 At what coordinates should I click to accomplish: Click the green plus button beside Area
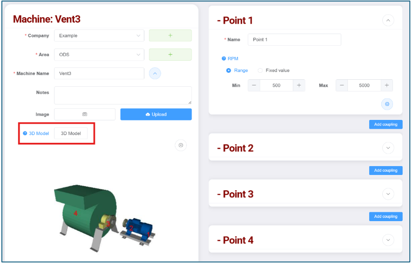click(170, 55)
